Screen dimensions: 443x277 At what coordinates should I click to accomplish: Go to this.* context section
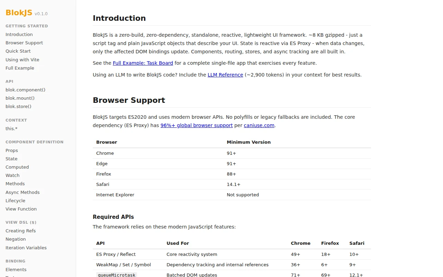click(11, 128)
